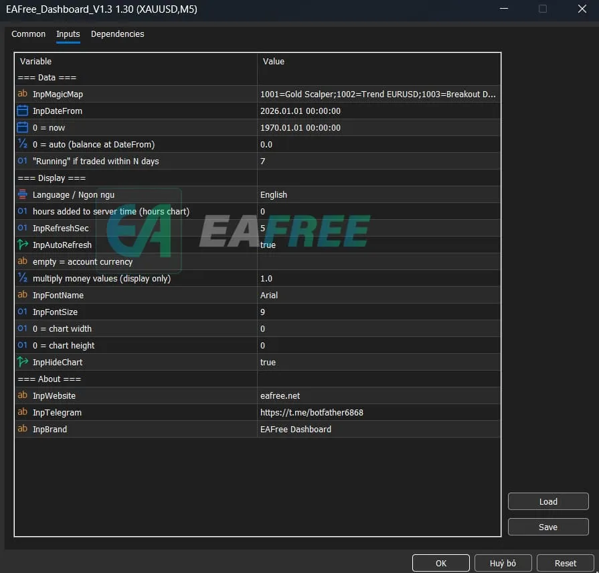Edit the InpTelegram URL value
Viewport: 599px width, 573px height.
point(379,413)
